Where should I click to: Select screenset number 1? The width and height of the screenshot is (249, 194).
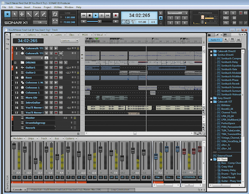(x=170, y=18)
